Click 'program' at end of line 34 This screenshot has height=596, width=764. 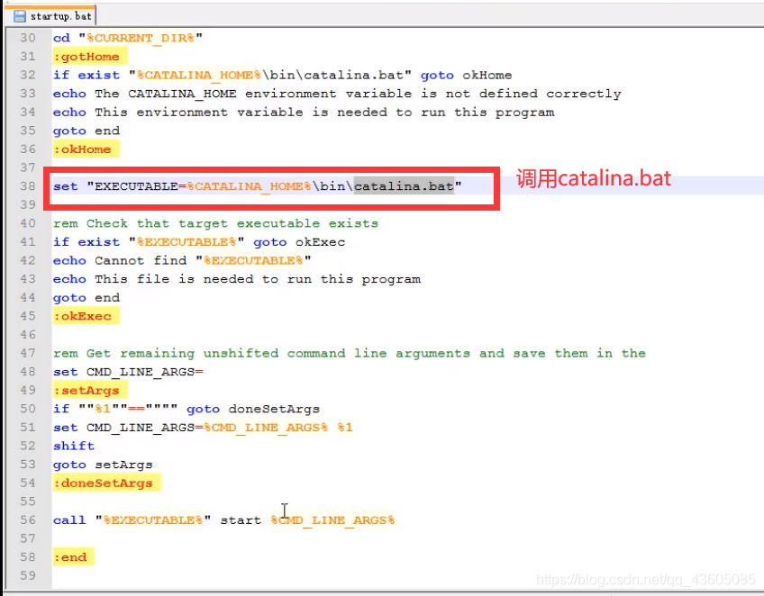click(524, 113)
